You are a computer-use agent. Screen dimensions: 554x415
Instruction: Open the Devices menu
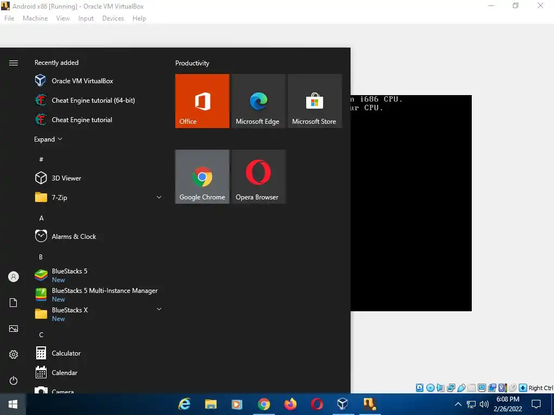[113, 18]
